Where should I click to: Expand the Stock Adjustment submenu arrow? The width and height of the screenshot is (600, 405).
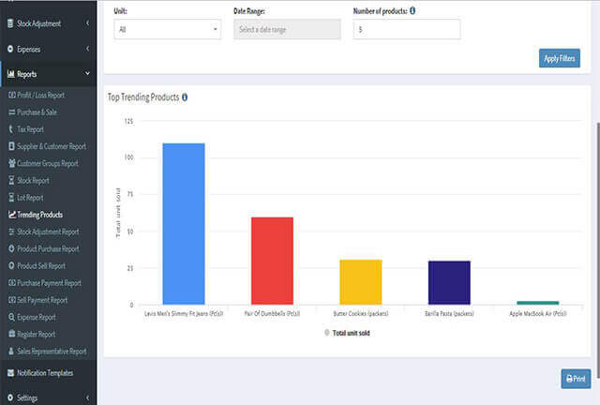click(x=87, y=22)
